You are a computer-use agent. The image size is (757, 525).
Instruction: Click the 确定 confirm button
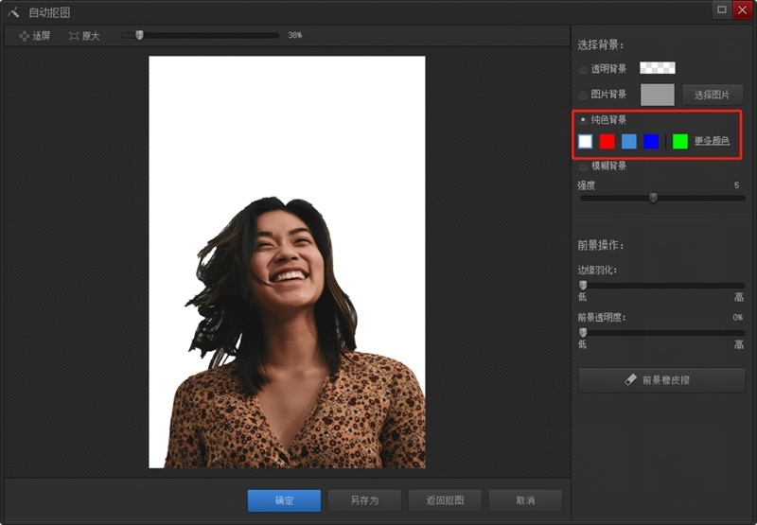284,500
